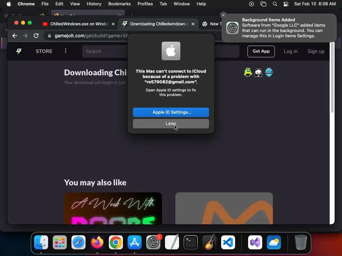Click the Background Items Added notification
This screenshot has width=342, height=256.
pos(279,28)
